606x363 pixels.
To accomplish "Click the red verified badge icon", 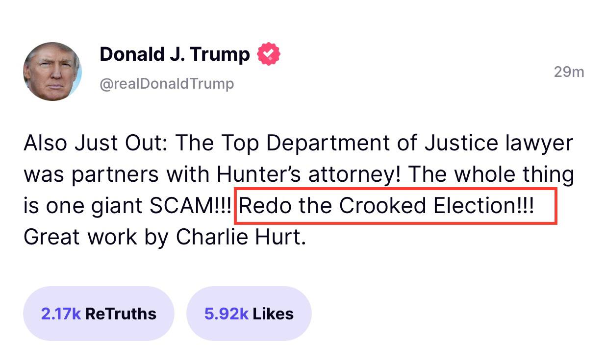I will [x=269, y=54].
